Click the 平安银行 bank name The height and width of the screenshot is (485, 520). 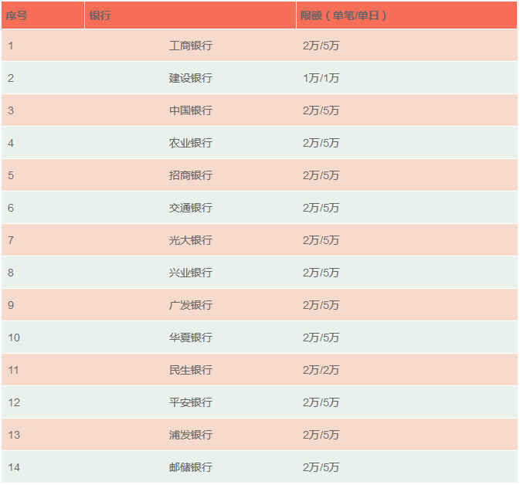[190, 402]
